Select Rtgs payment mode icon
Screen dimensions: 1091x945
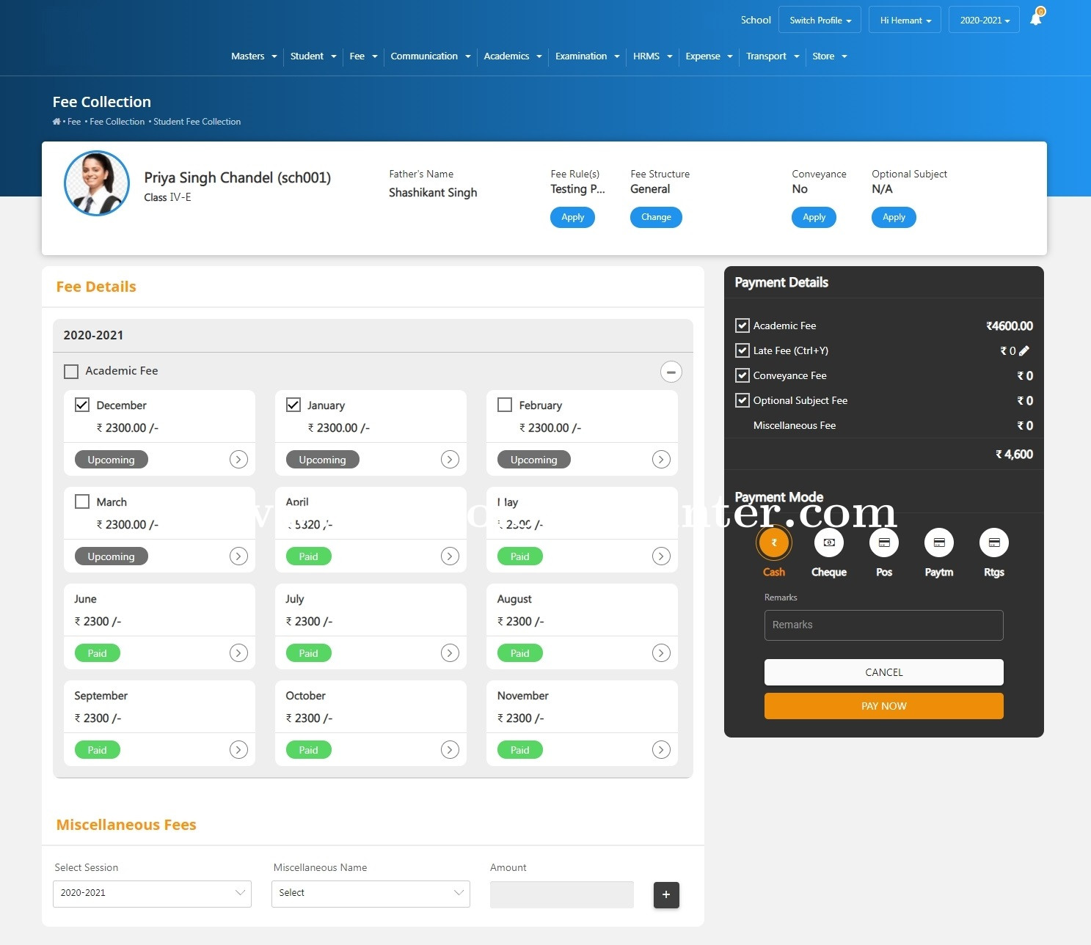[994, 543]
